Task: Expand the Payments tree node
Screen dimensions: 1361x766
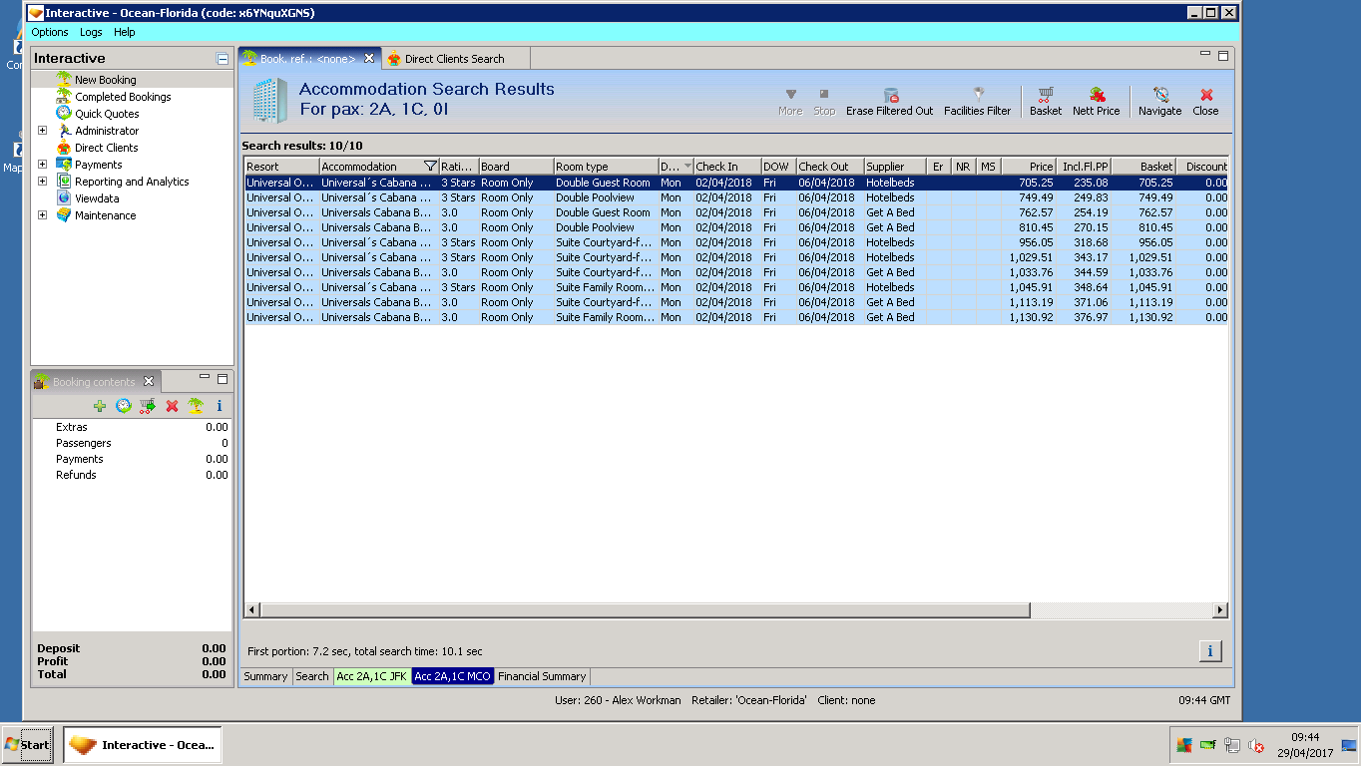Action: point(42,165)
